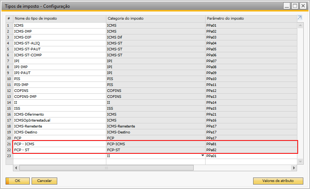The width and height of the screenshot is (310, 189).
Task: Click the 'FCP - ICMS' name cell
Action: pos(59,144)
